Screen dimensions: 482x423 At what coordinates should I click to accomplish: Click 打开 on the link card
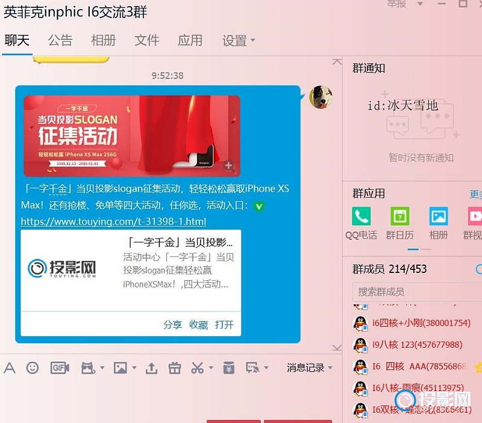(224, 325)
